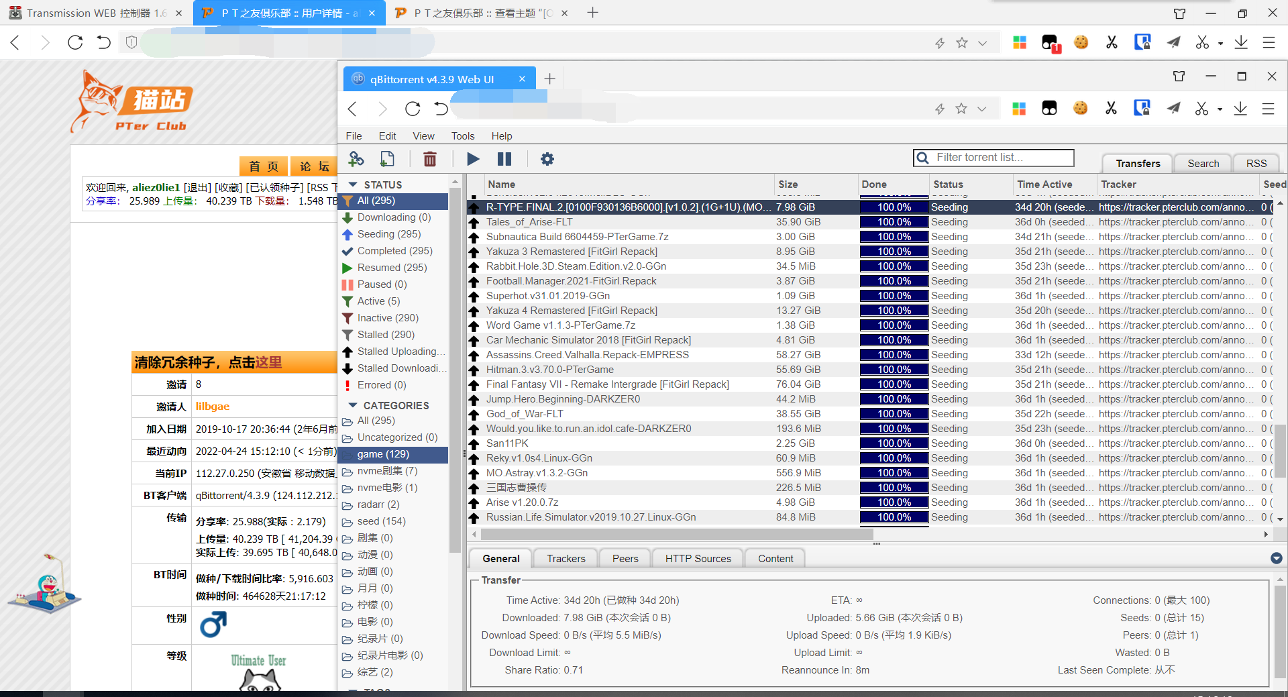Open new tab in back browser window

tap(592, 13)
